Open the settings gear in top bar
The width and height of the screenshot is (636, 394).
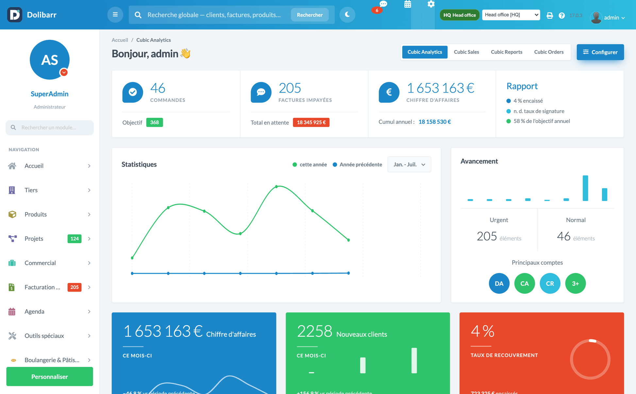click(x=431, y=4)
